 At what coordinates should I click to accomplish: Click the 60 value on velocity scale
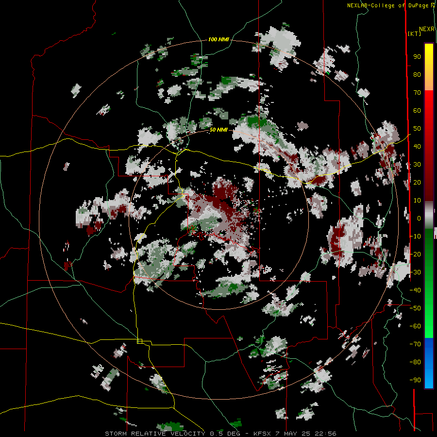[x=417, y=111]
